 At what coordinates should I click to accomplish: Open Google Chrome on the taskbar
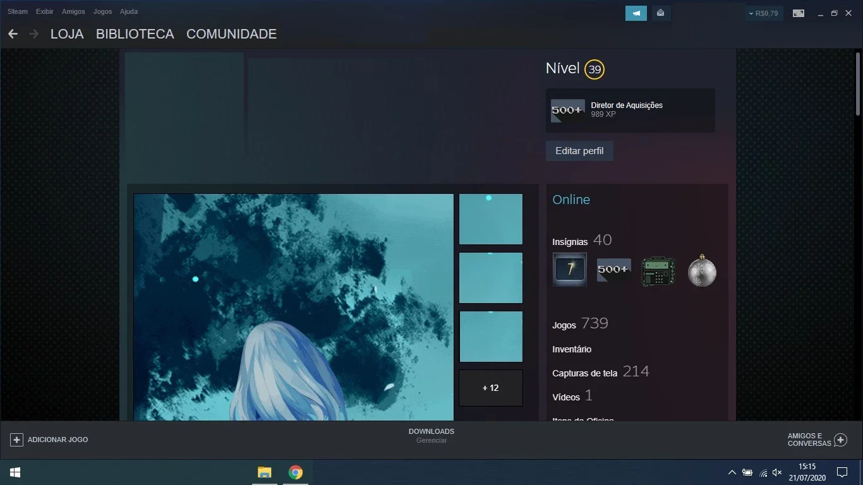pyautogui.click(x=295, y=472)
